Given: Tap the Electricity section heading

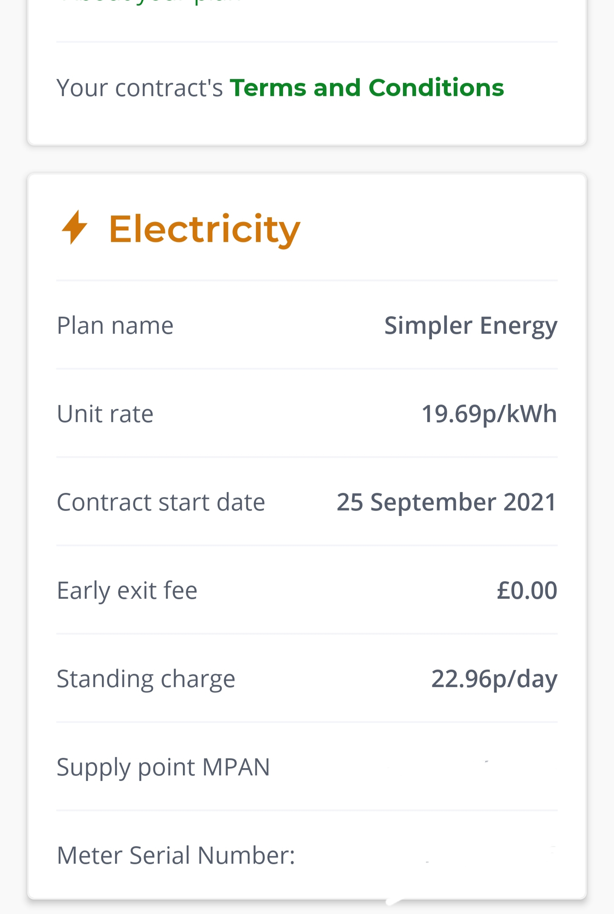Looking at the screenshot, I should [x=205, y=229].
